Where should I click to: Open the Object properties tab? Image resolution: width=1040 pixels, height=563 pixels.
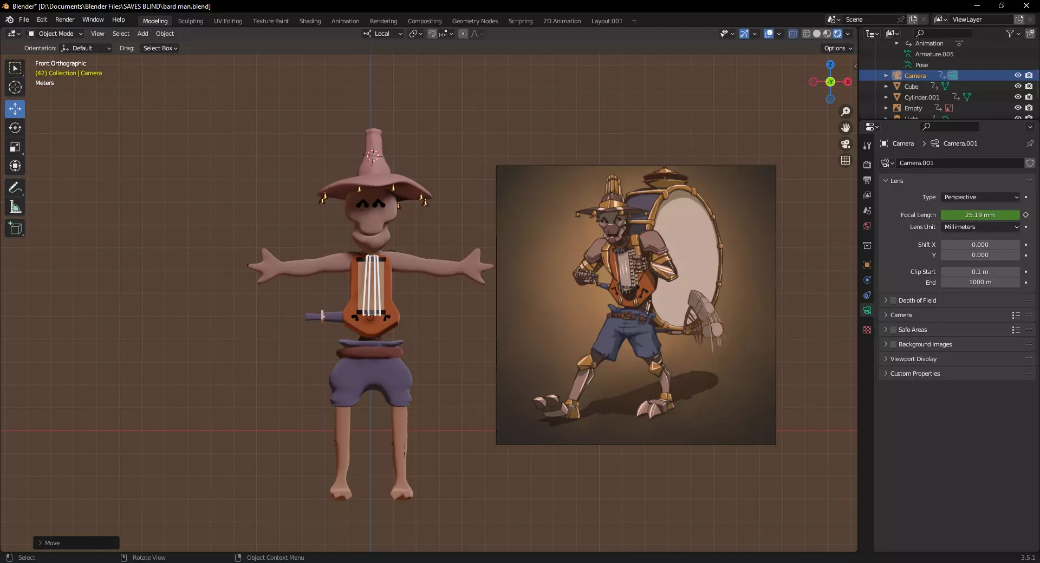tap(867, 265)
